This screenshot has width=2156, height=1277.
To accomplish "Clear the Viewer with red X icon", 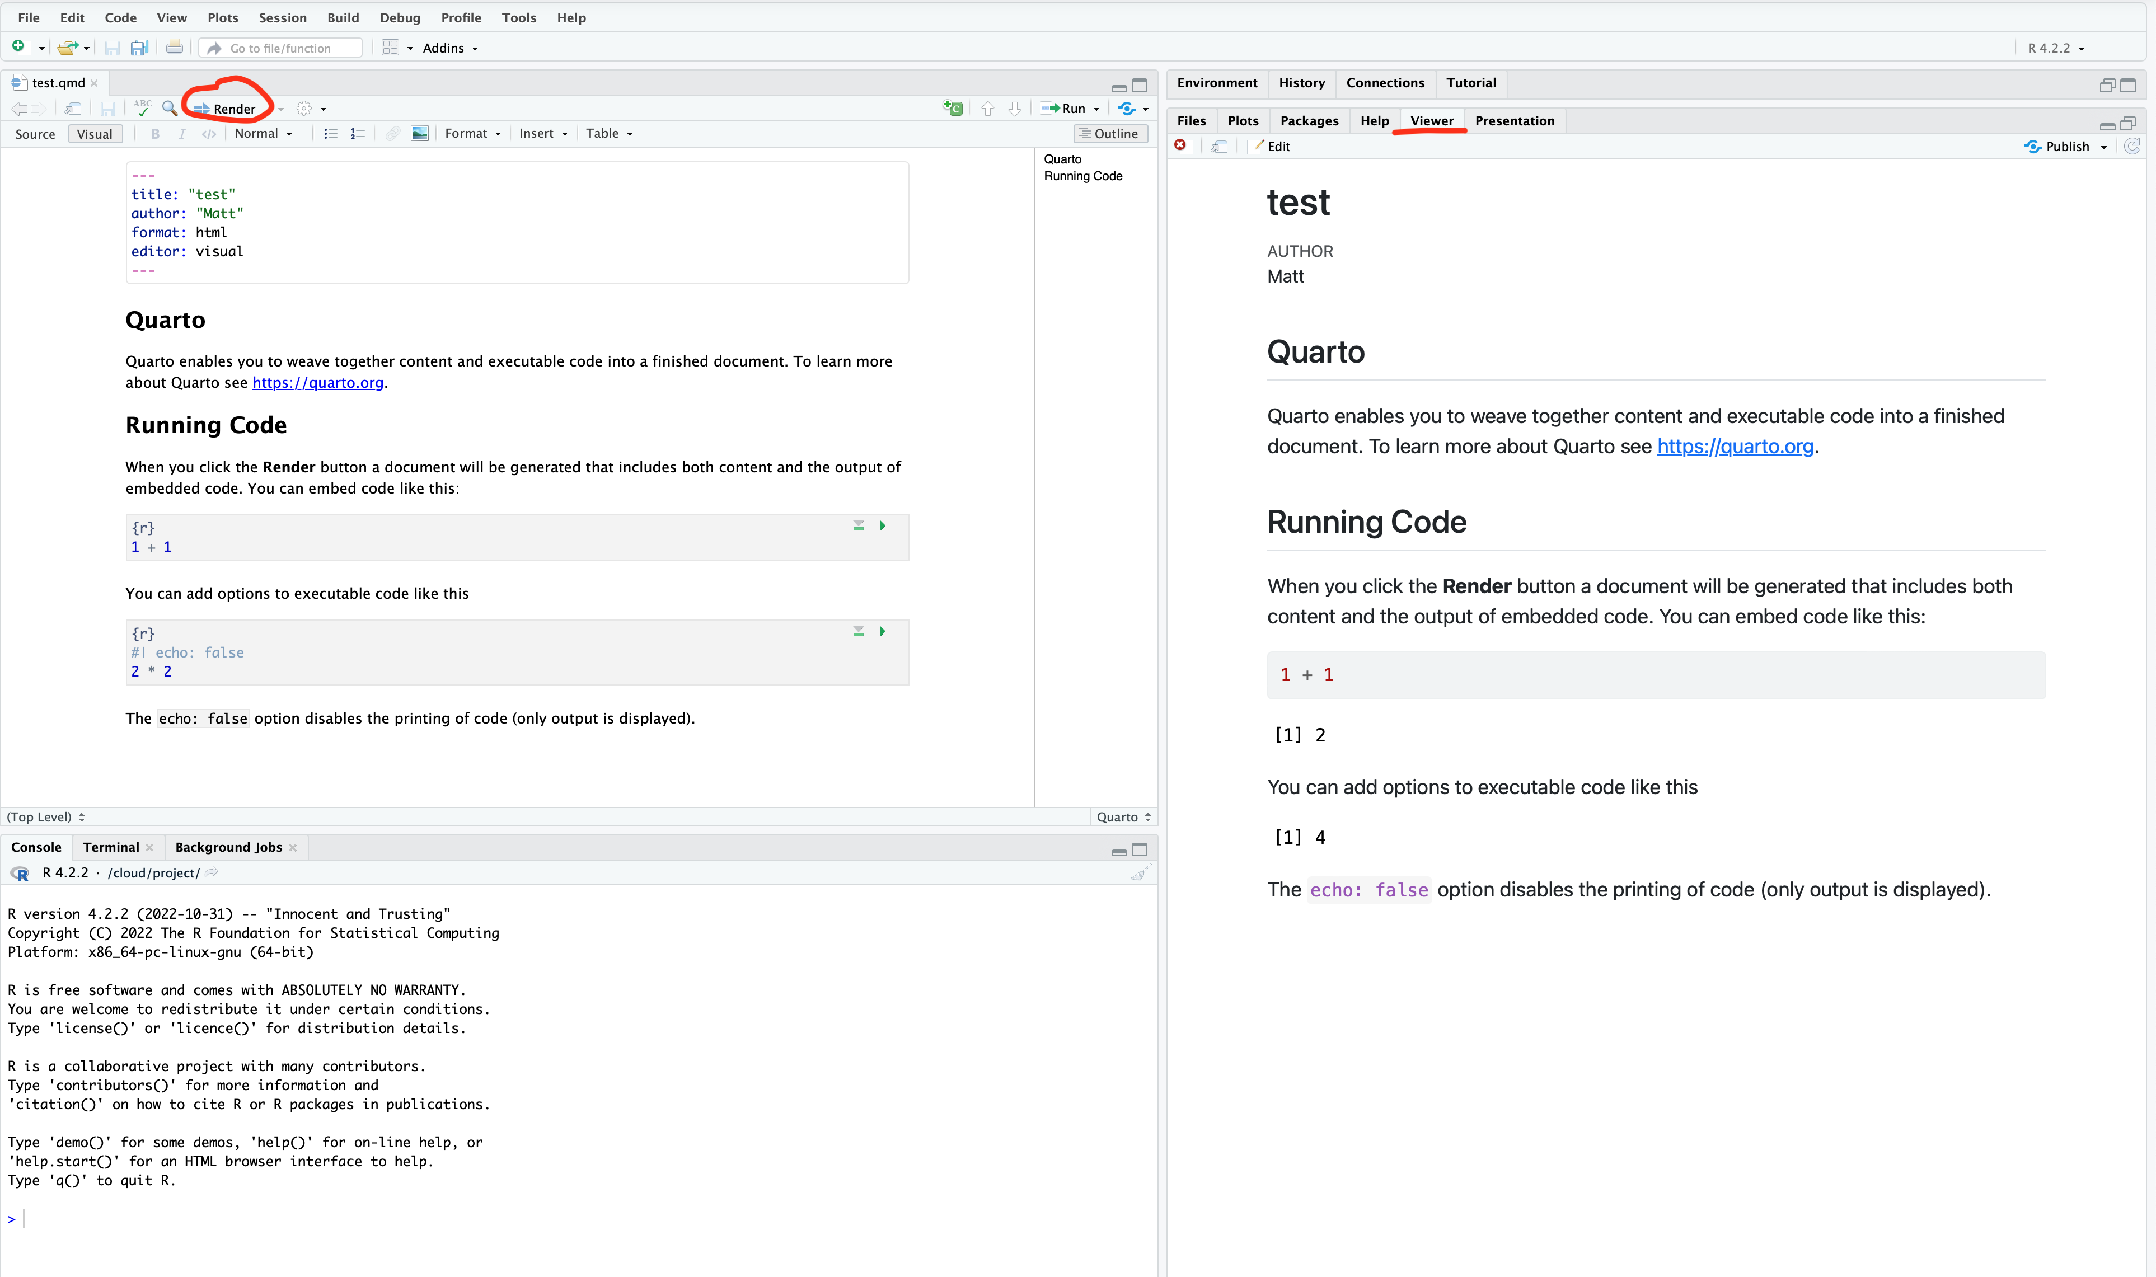I will tap(1181, 145).
